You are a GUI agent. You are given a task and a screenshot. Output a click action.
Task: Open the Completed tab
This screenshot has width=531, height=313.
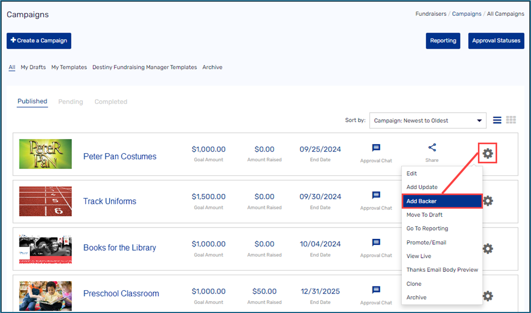pyautogui.click(x=111, y=102)
